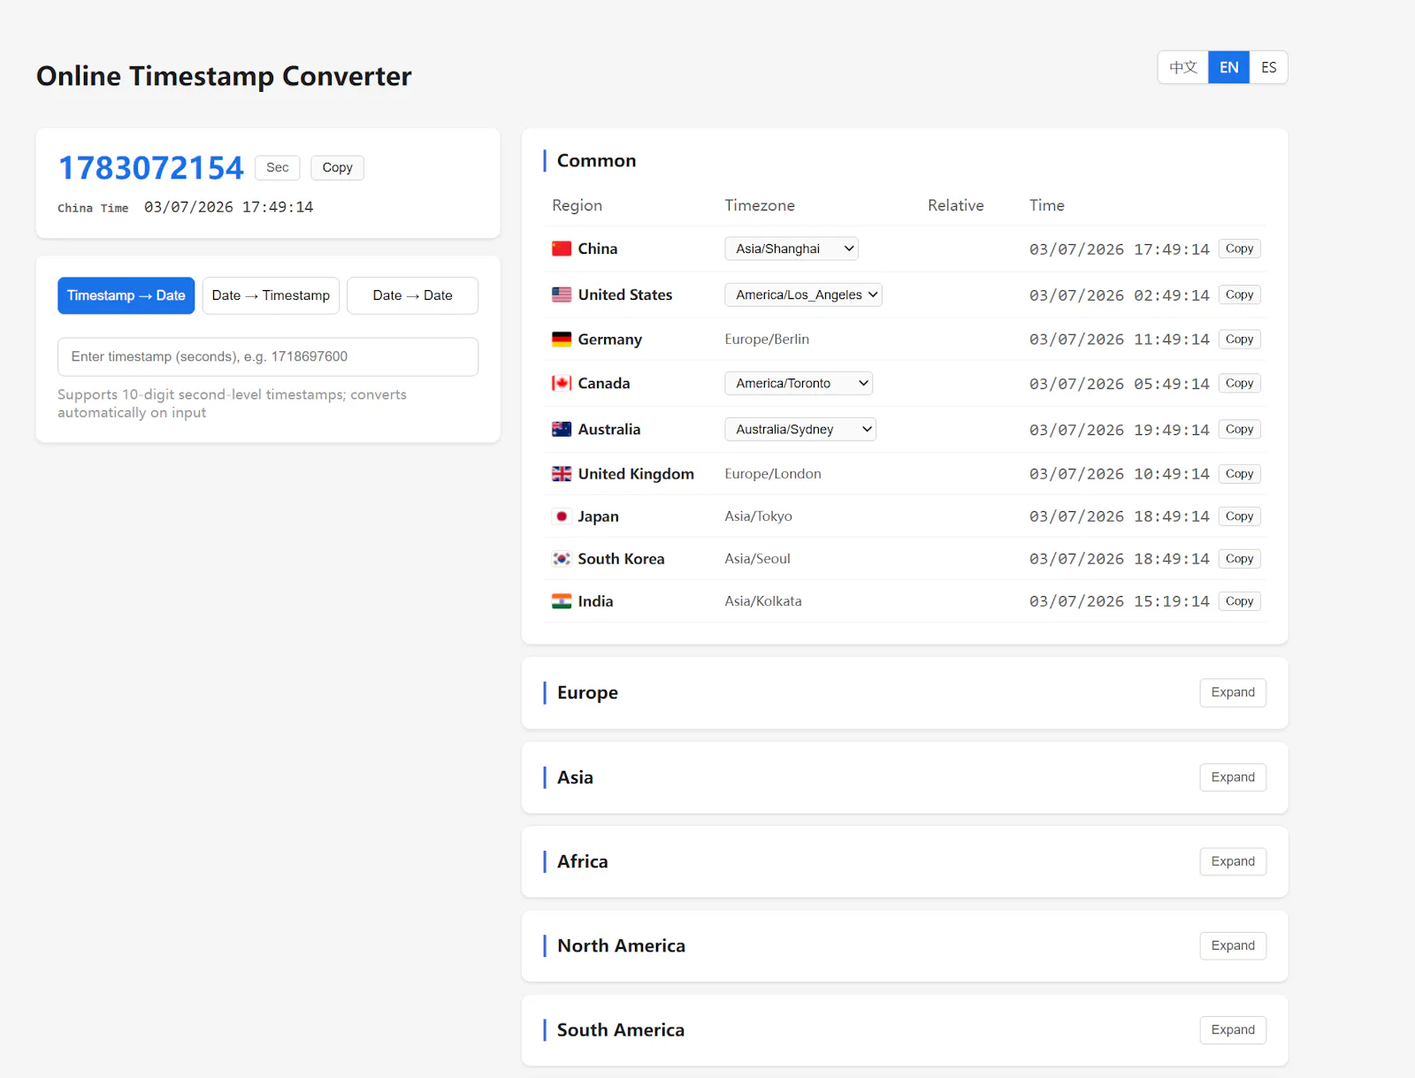This screenshot has height=1078, width=1415.
Task: Open the America/Los_Angeles timezone dropdown
Action: coord(803,294)
